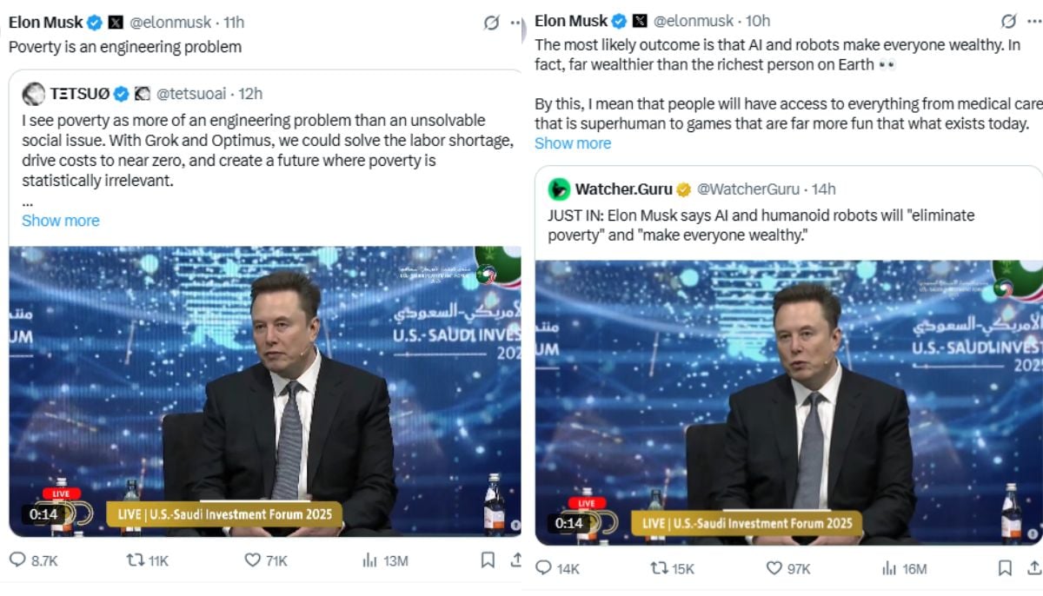
Task: Share the left Elon Musk post
Action: tap(516, 560)
